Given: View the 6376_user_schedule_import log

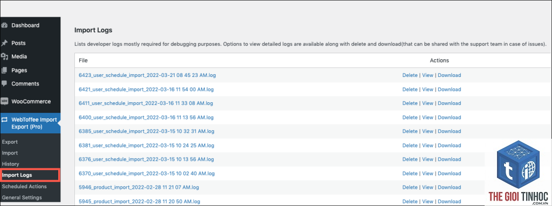Looking at the screenshot, I should (427, 160).
